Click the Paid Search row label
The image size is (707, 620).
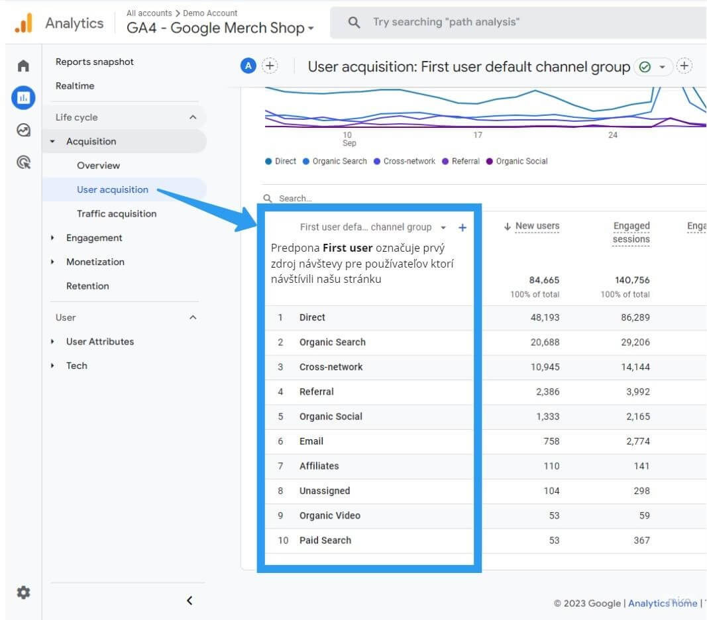point(325,541)
